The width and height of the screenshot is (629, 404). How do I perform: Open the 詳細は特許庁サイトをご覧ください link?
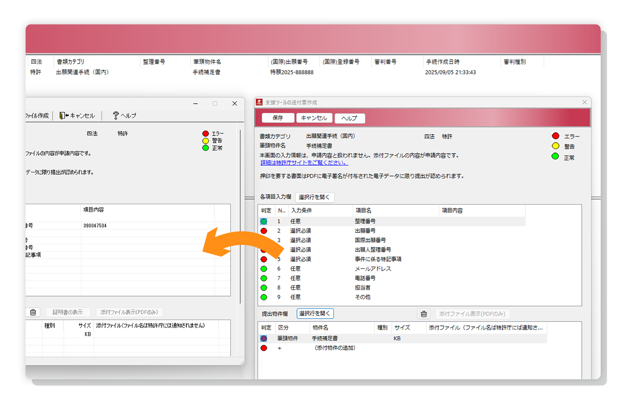tap(304, 162)
